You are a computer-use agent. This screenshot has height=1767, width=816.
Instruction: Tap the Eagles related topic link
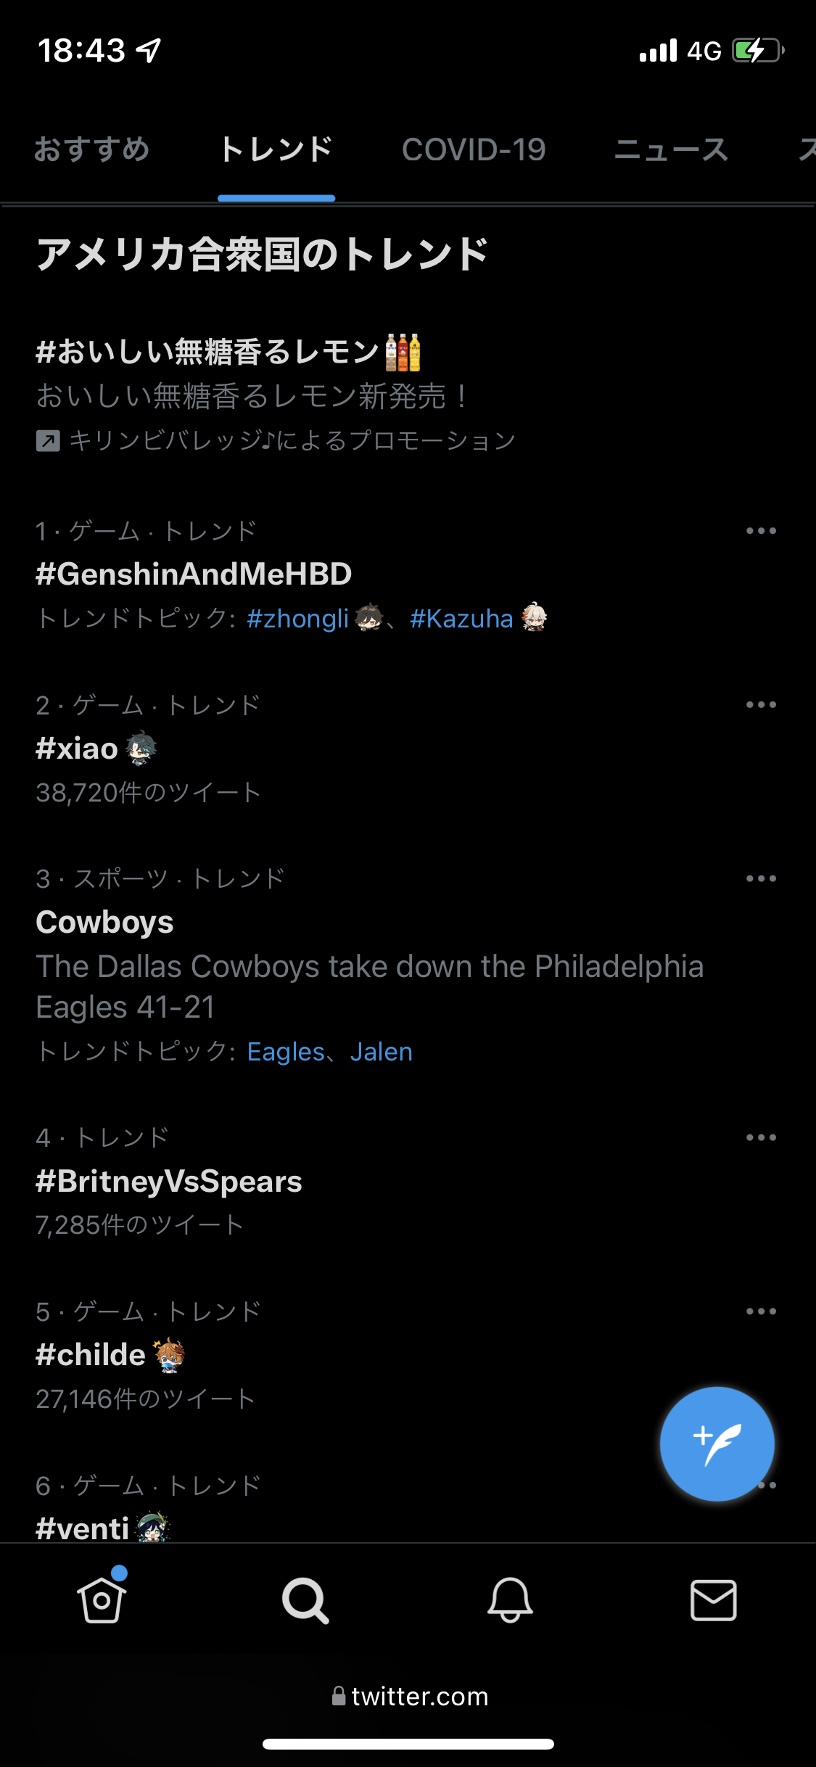pos(286,1052)
